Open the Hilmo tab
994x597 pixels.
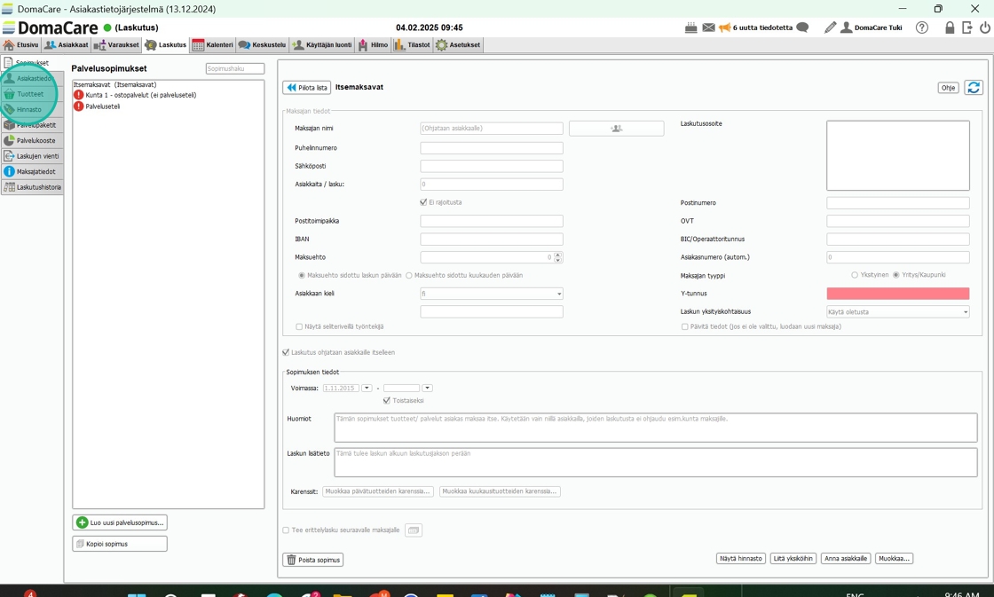pos(373,45)
